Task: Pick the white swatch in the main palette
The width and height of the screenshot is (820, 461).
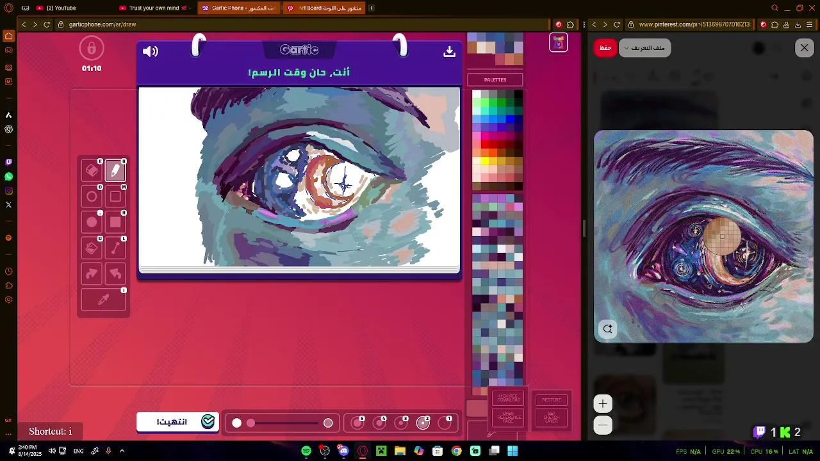Action: 477,94
